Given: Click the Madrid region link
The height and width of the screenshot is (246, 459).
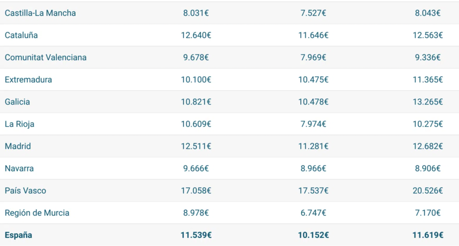Looking at the screenshot, I should (x=18, y=146).
